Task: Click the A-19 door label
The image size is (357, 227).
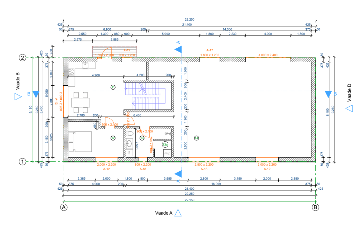Action: click(126, 50)
